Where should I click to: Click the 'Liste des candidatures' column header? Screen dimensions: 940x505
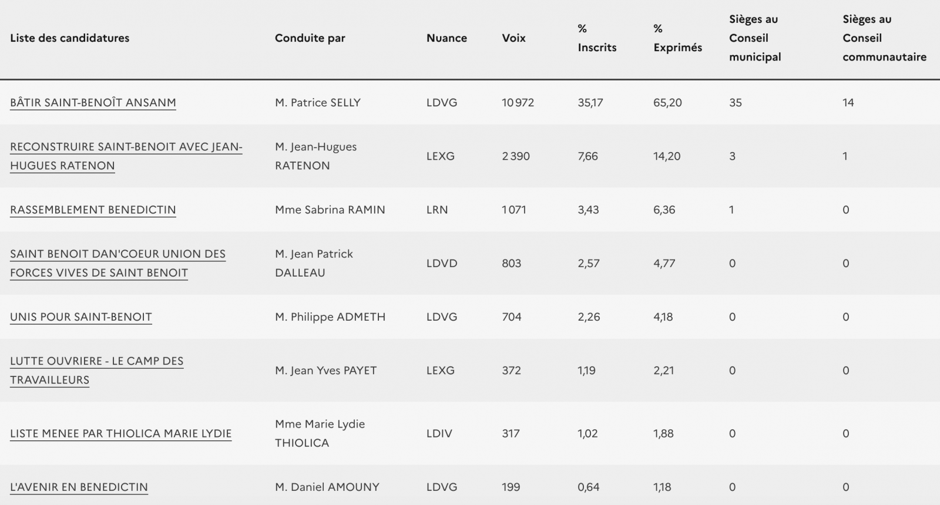(69, 38)
